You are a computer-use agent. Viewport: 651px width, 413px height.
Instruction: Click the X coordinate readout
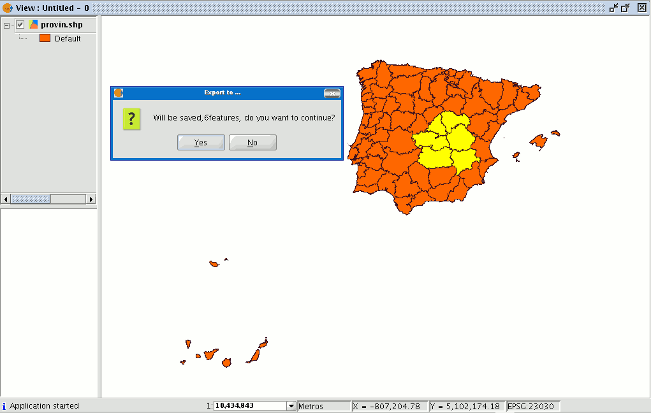click(x=390, y=407)
